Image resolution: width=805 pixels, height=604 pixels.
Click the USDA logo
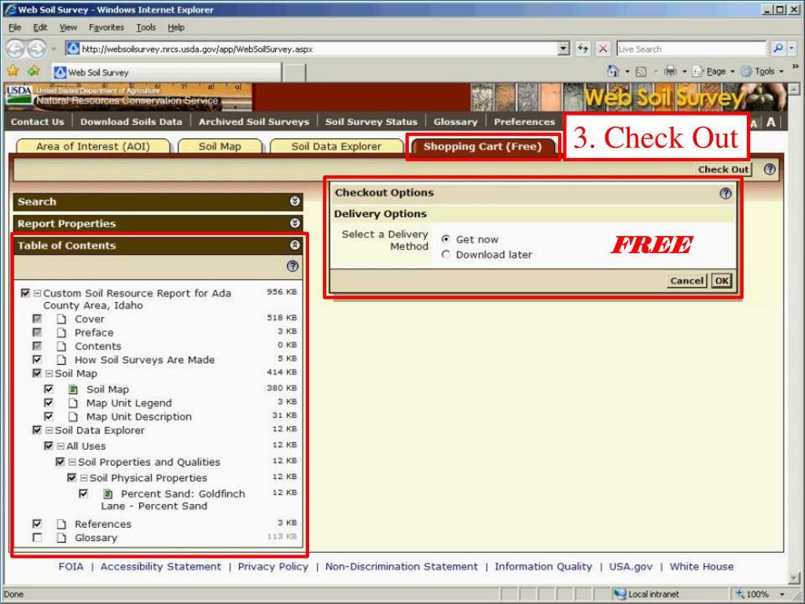19,95
